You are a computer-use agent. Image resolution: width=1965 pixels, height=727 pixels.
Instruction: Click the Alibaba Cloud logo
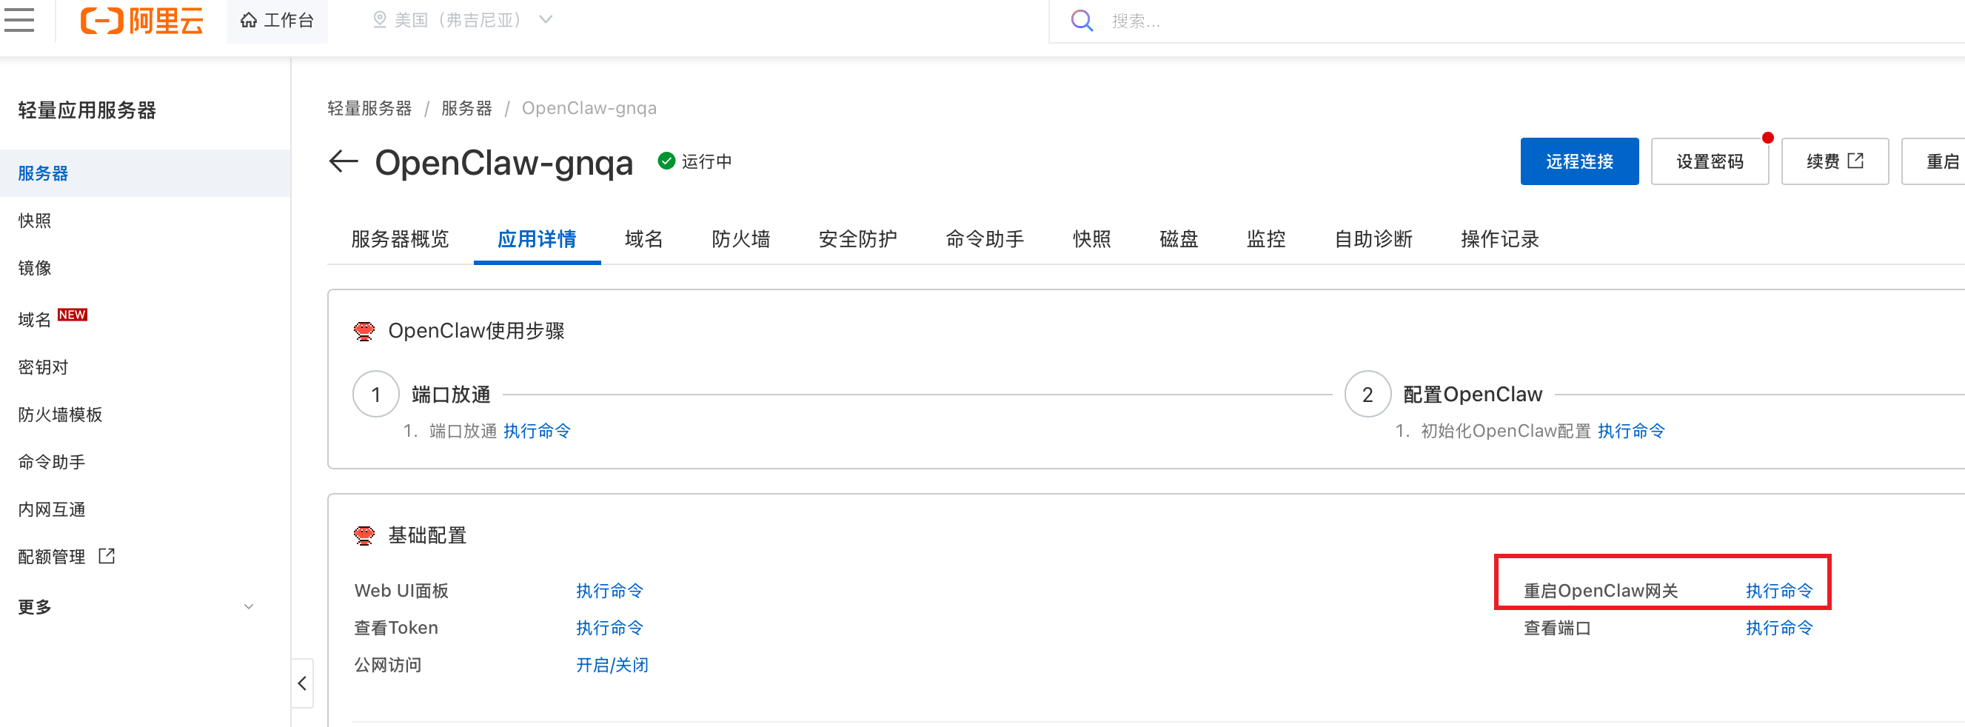click(142, 21)
